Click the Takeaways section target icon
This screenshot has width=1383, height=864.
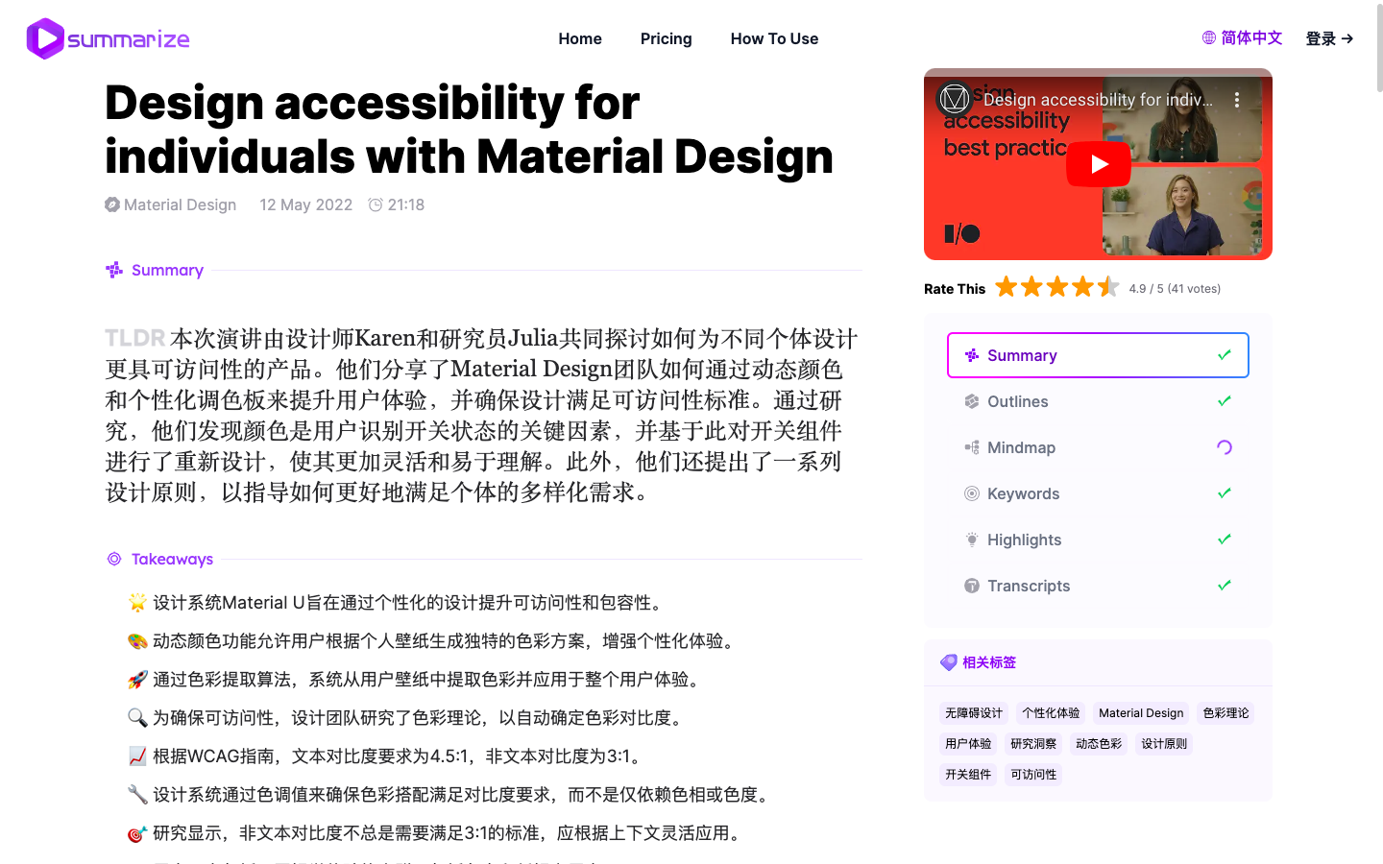click(114, 559)
